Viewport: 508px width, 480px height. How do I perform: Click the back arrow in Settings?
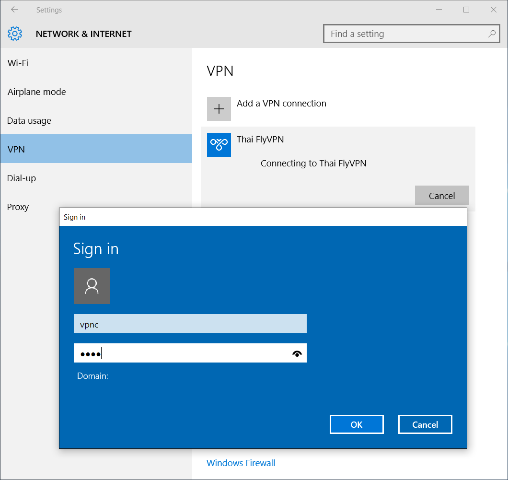[x=14, y=10]
